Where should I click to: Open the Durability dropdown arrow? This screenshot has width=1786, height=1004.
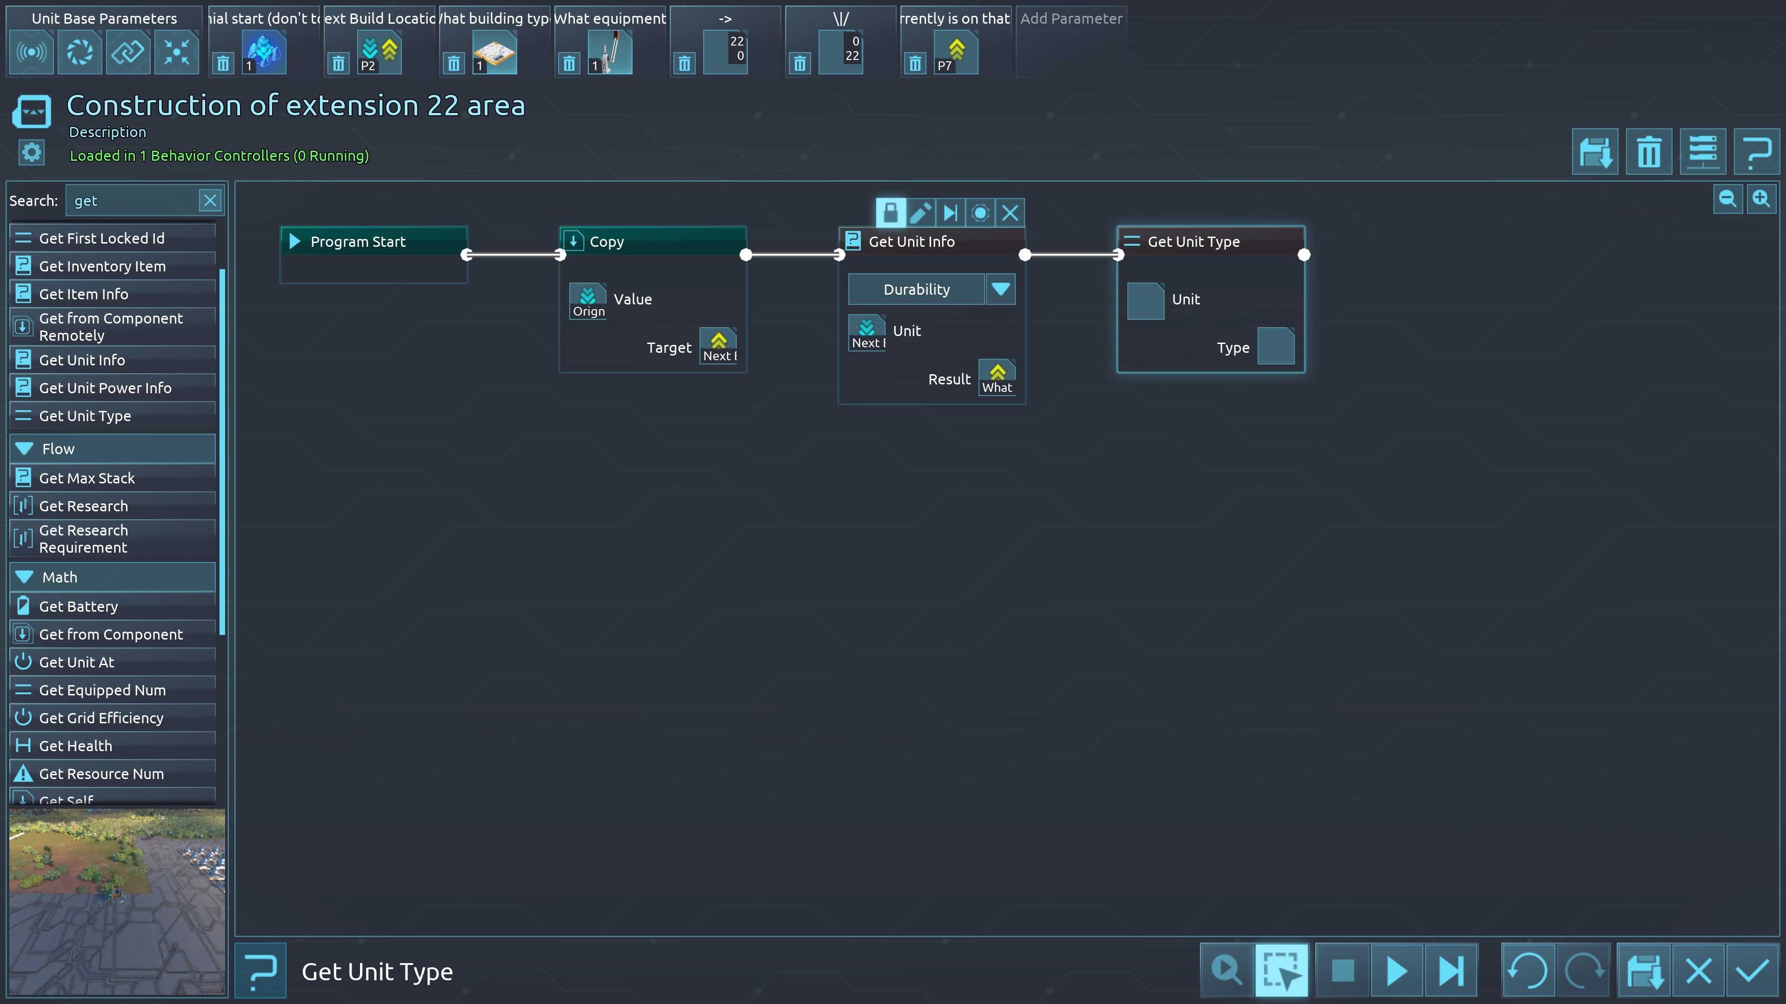pos(1000,289)
